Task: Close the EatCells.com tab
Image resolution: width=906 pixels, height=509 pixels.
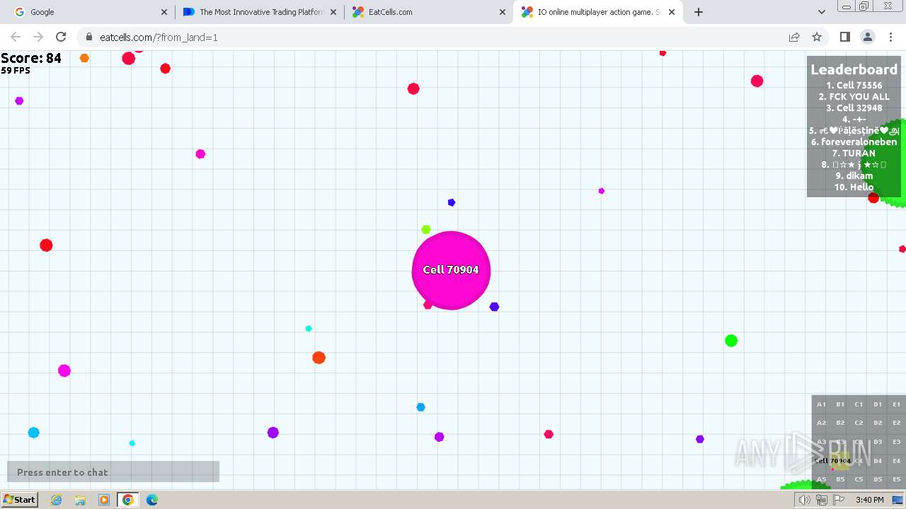Action: point(503,12)
